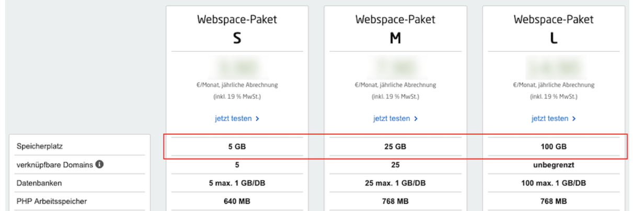The height and width of the screenshot is (211, 633).
Task: Click the 640 MB PHP memory value
Action: coord(237,201)
